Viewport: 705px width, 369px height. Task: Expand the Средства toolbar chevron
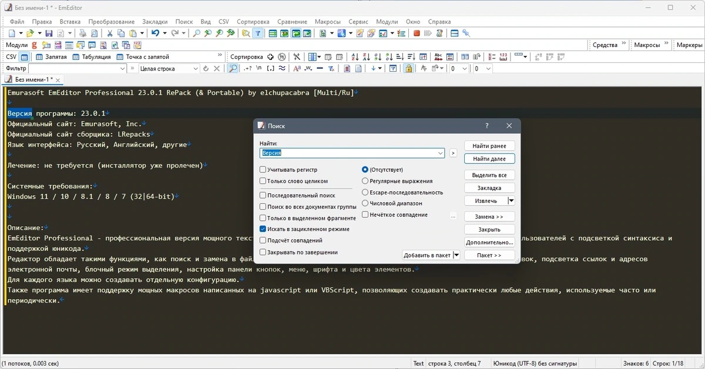coord(623,44)
